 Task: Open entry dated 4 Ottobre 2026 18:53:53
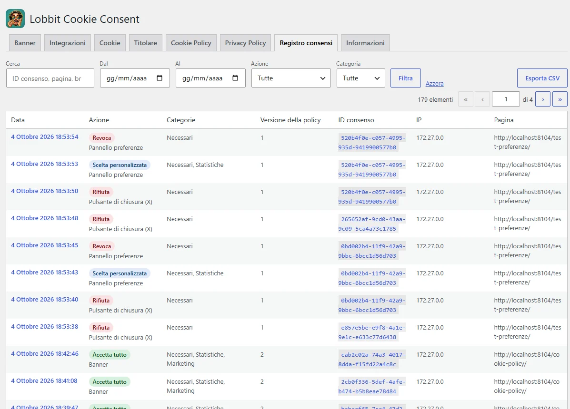pos(45,164)
